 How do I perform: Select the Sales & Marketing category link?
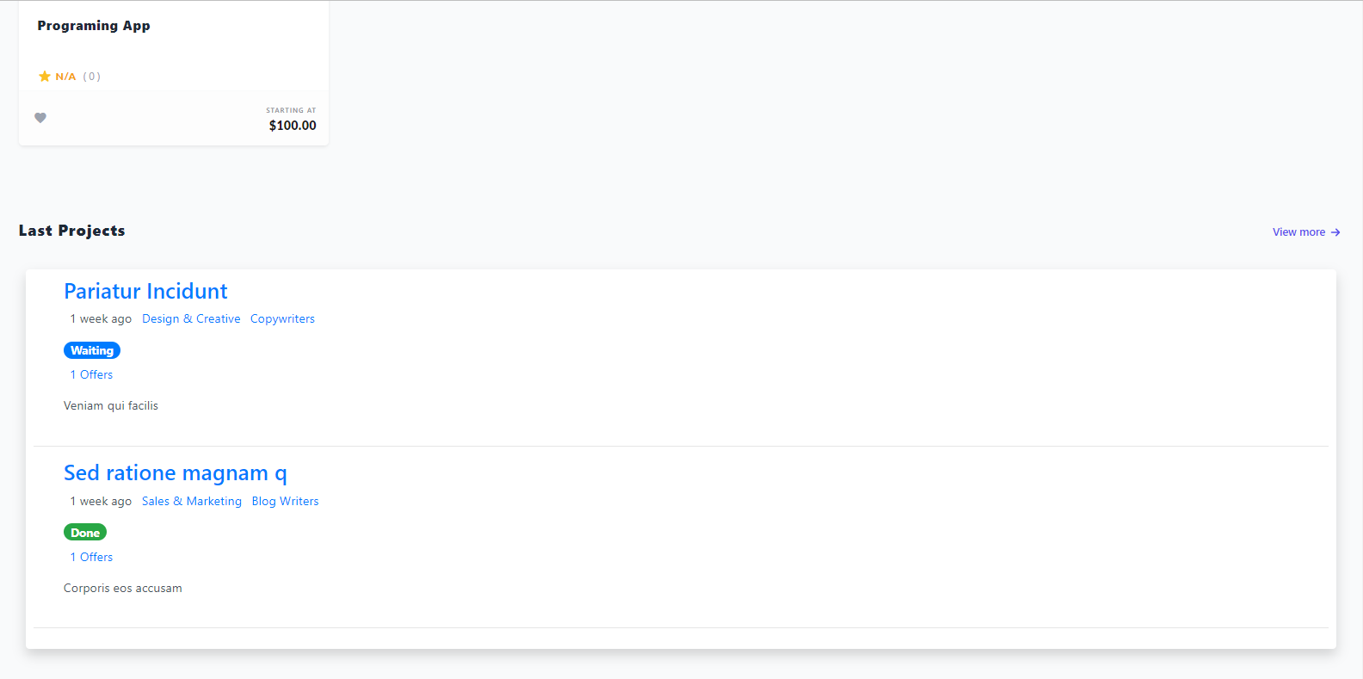[x=192, y=501]
